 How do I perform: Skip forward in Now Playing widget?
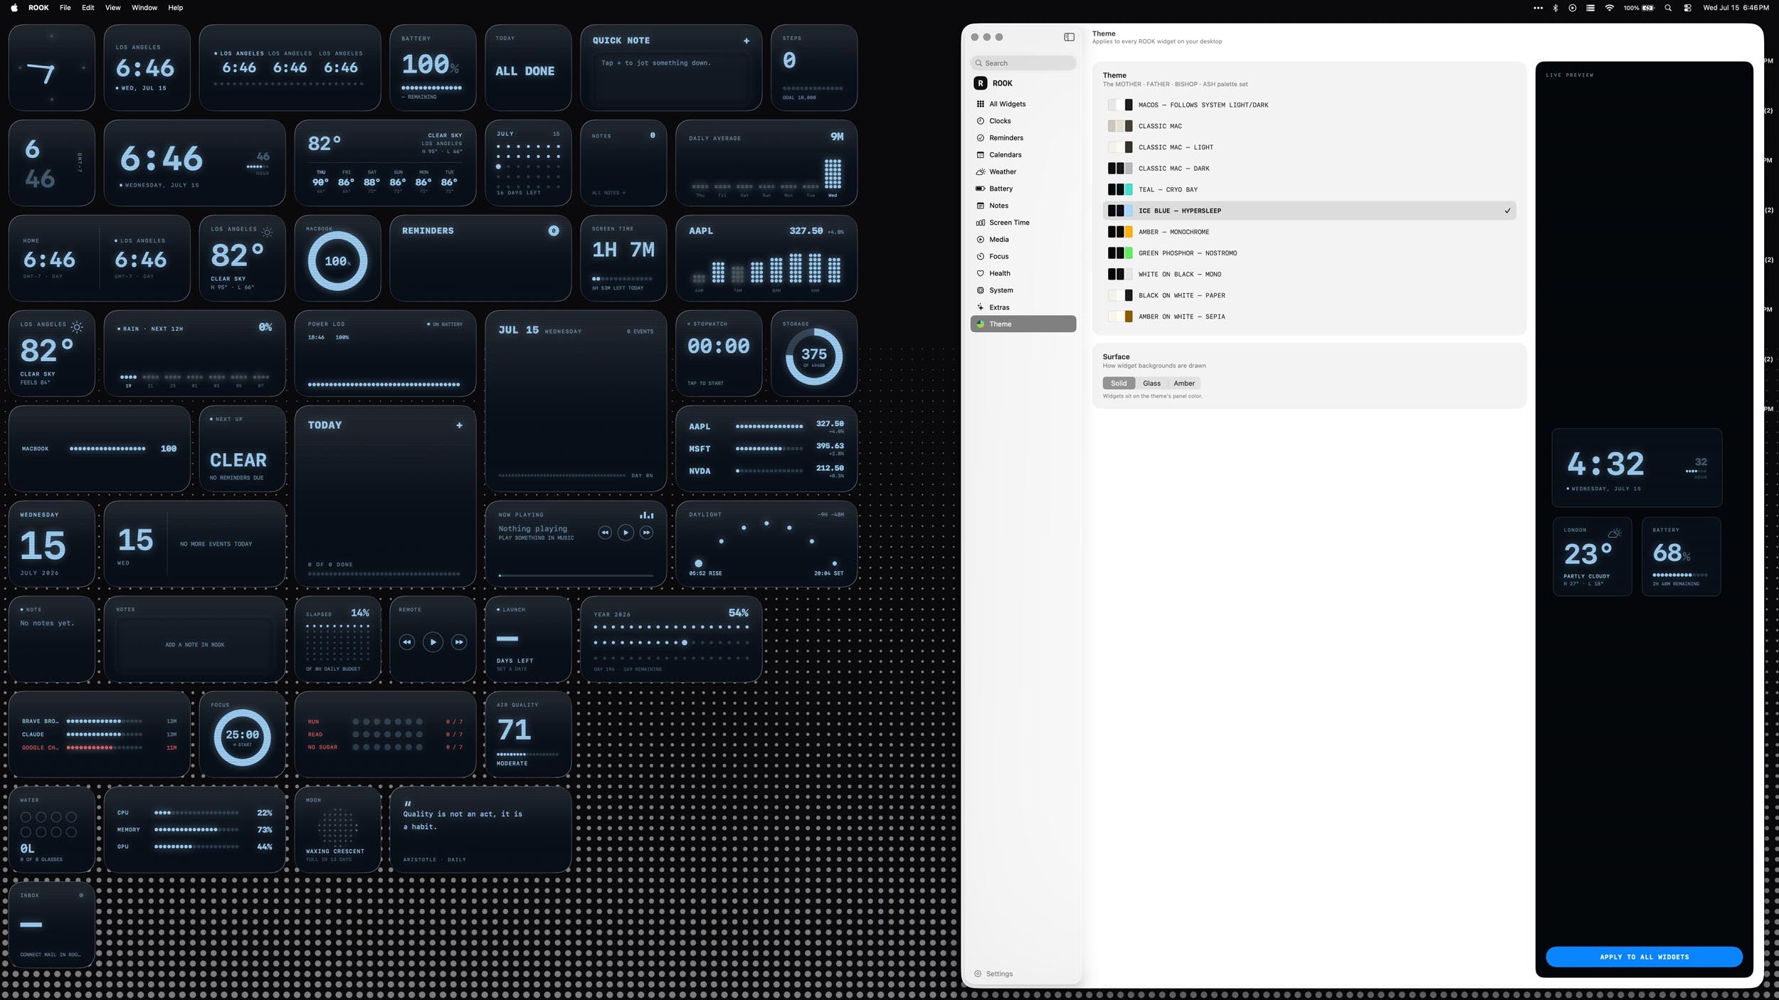(x=646, y=533)
